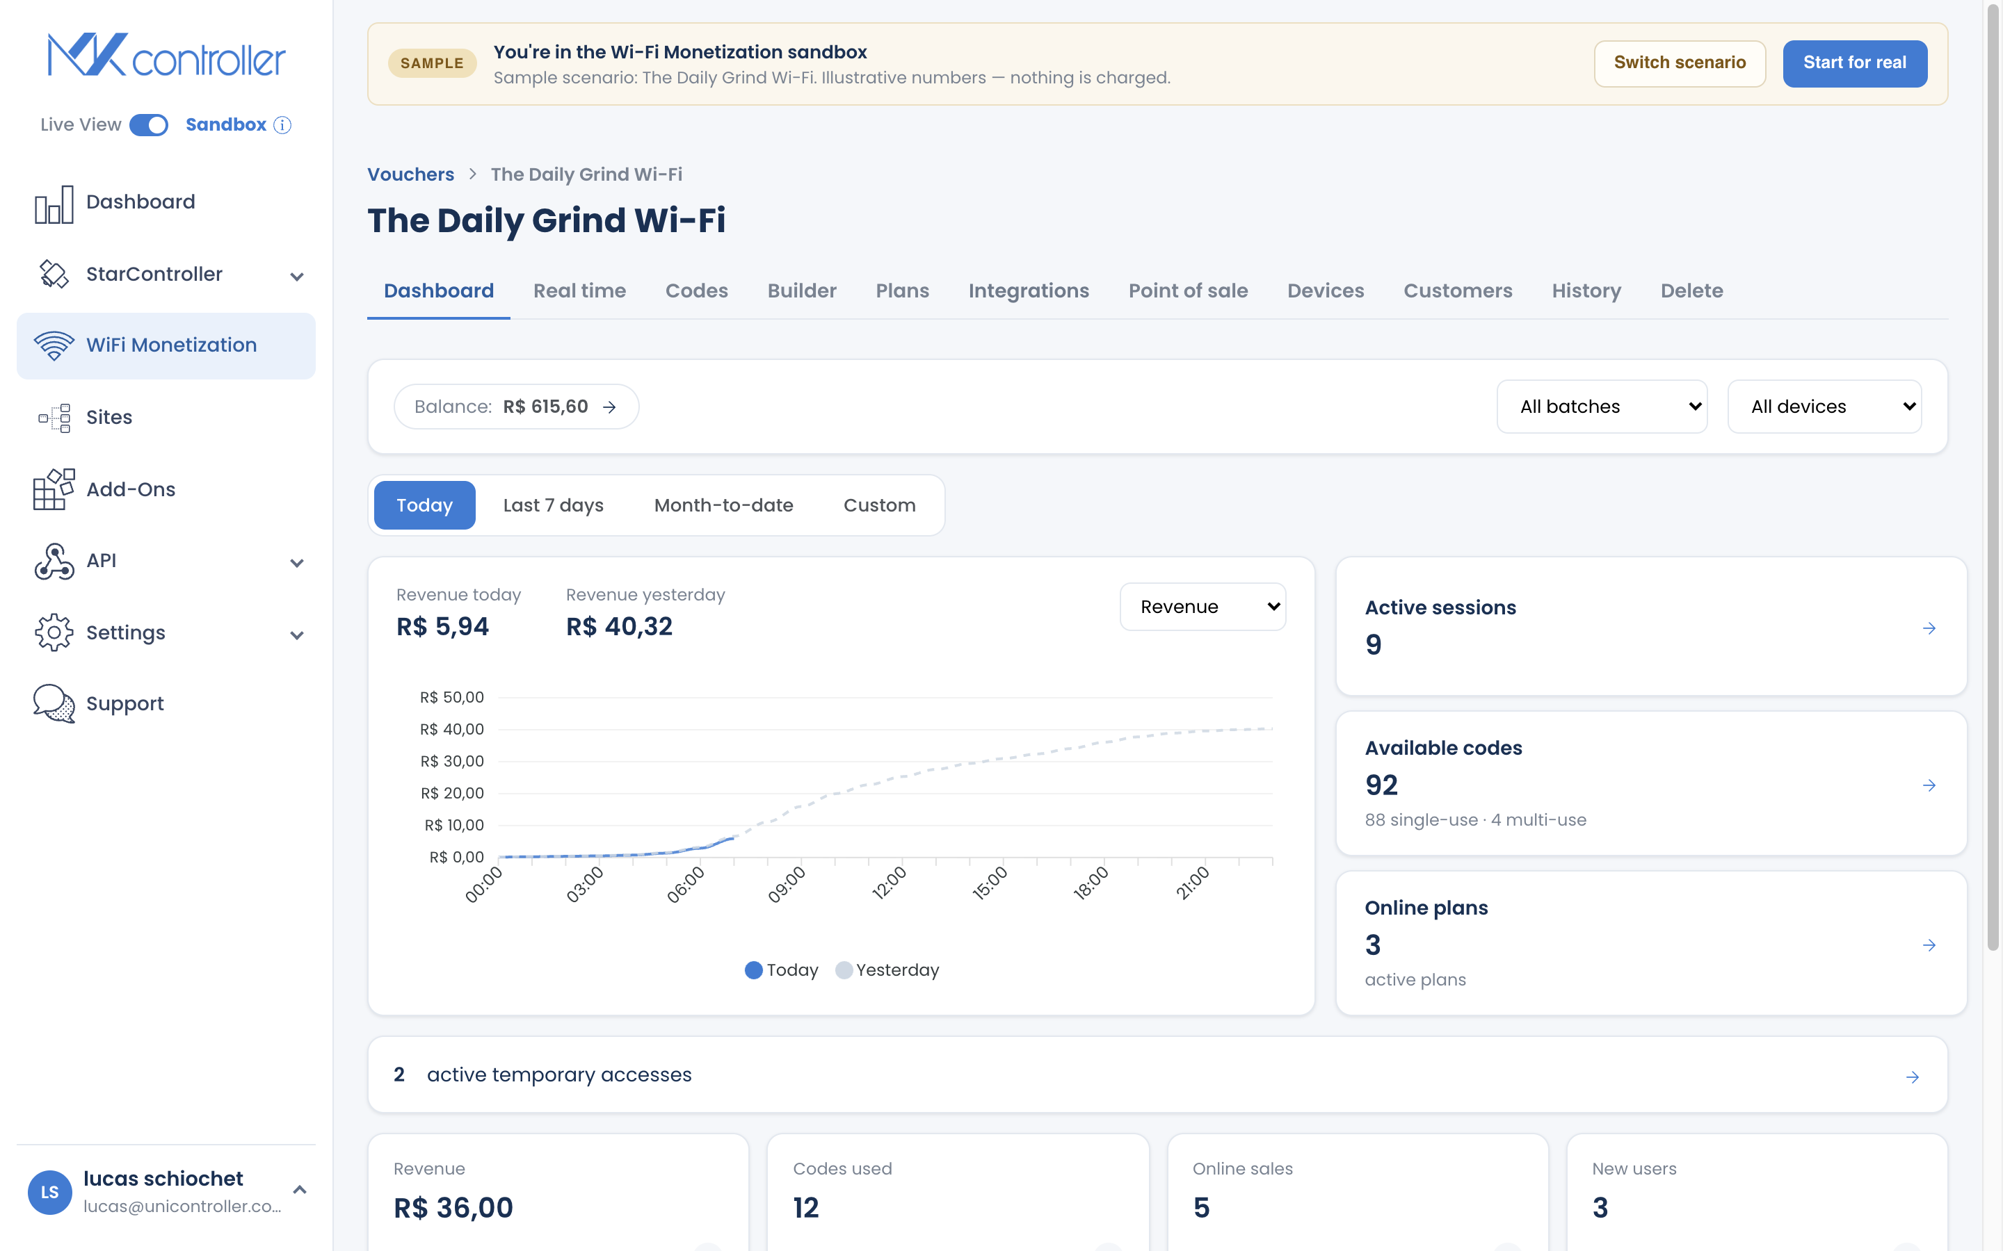Go to the Vouchers breadcrumb link
2003x1251 pixels.
410,174
